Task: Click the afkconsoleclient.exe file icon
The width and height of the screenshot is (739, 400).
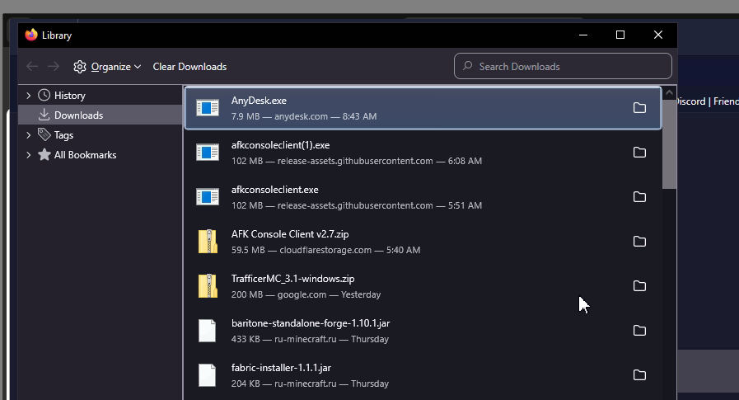Action: click(208, 196)
